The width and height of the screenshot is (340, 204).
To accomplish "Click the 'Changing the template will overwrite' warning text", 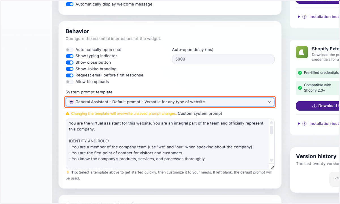I will (x=124, y=113).
